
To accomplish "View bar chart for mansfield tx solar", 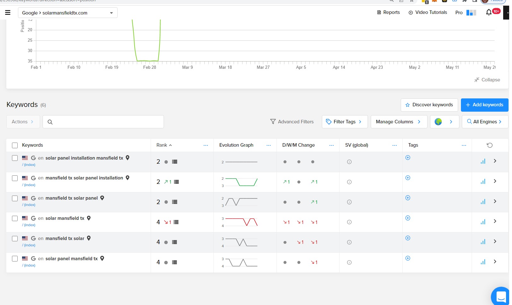I will point(483,242).
